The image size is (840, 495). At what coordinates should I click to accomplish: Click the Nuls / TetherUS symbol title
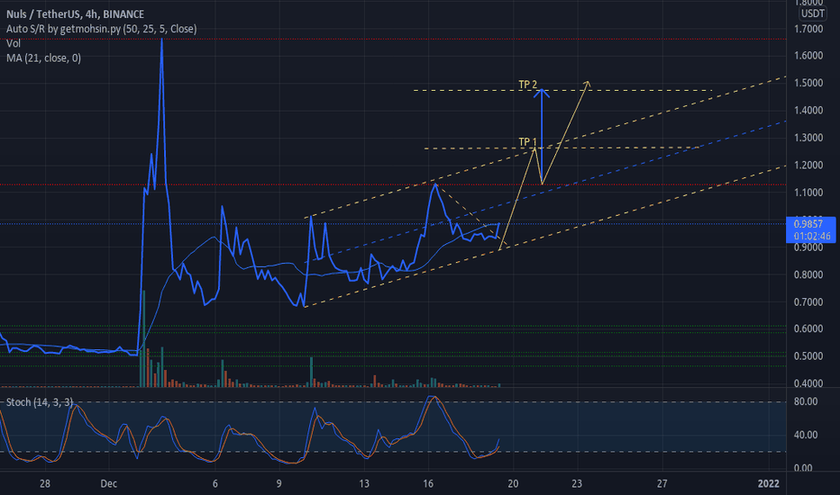[x=75, y=14]
